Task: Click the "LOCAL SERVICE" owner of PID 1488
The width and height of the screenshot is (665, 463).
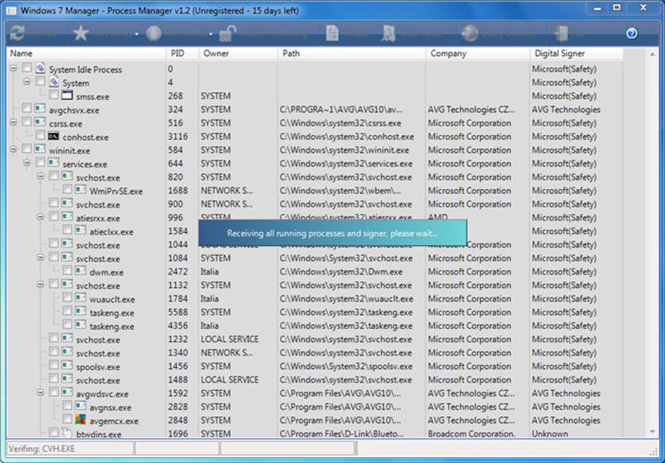Action: click(x=229, y=380)
